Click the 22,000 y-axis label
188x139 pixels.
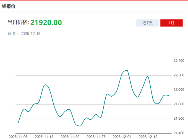point(179,90)
